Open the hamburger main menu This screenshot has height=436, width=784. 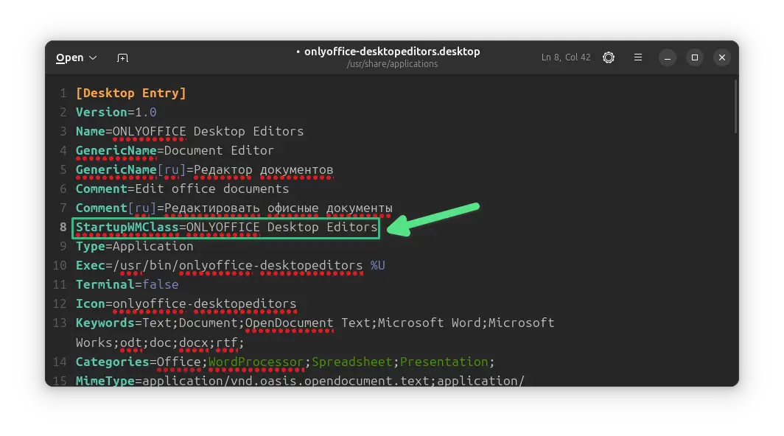click(638, 57)
